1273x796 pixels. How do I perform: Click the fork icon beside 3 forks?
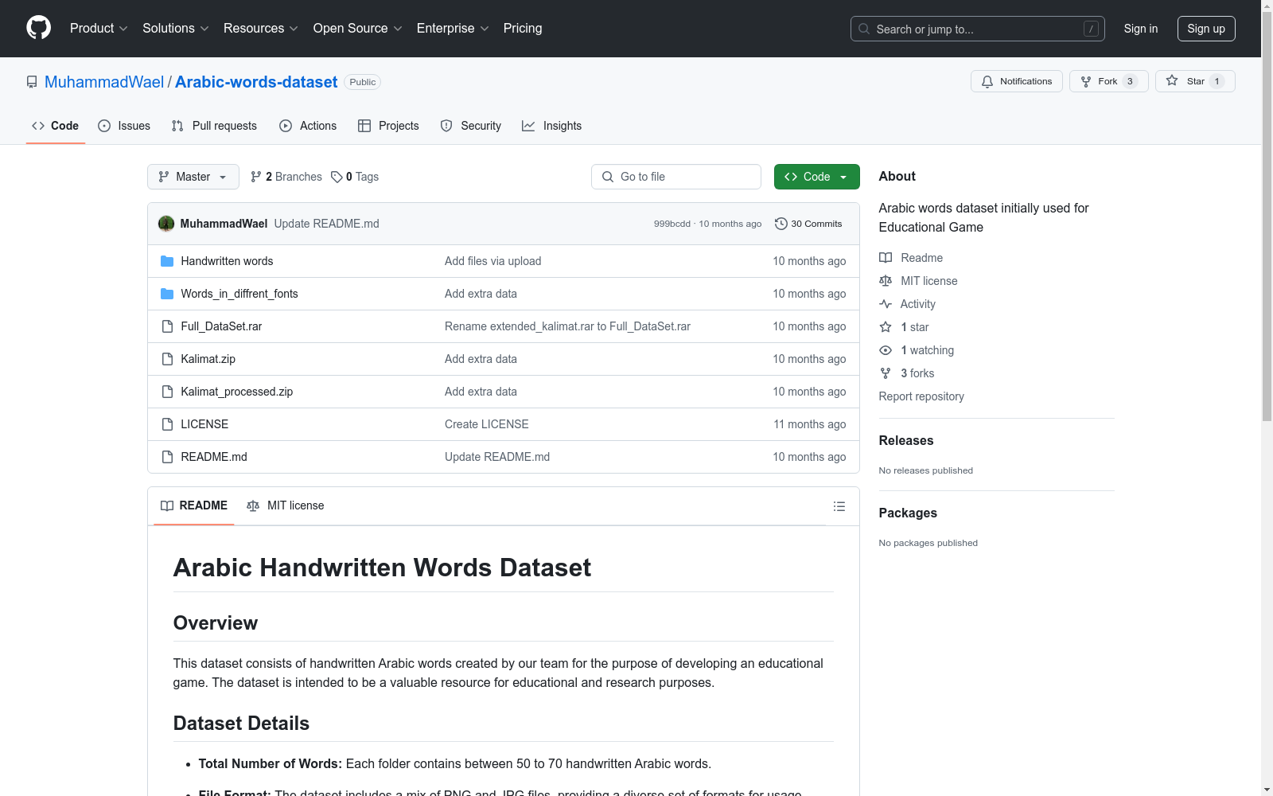[886, 373]
